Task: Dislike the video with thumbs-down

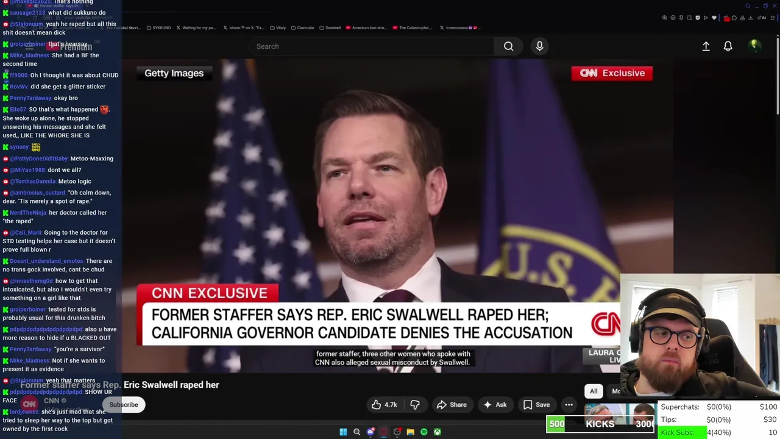Action: [414, 404]
